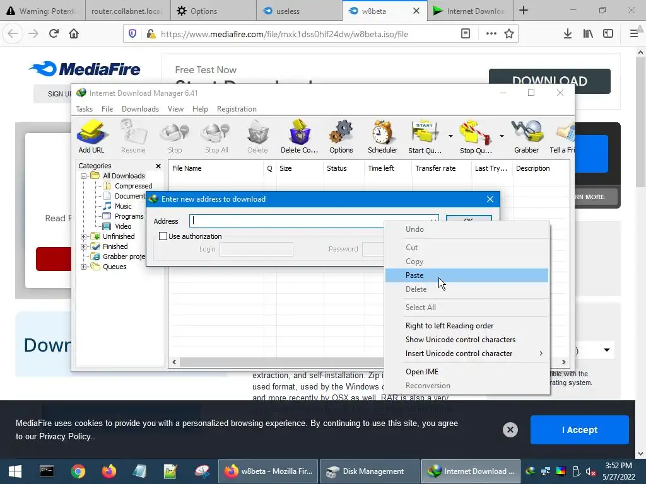Toggle Firefox sidebar icon

(x=608, y=34)
